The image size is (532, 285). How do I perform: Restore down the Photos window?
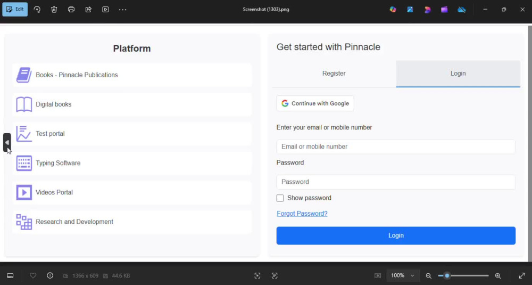(504, 10)
